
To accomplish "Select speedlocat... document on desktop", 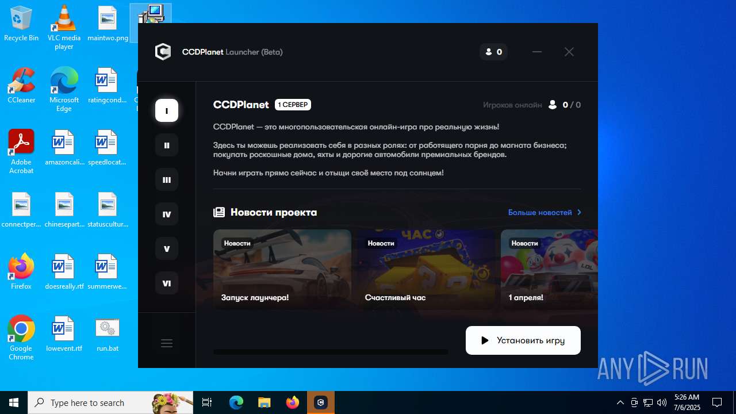I will (x=107, y=148).
